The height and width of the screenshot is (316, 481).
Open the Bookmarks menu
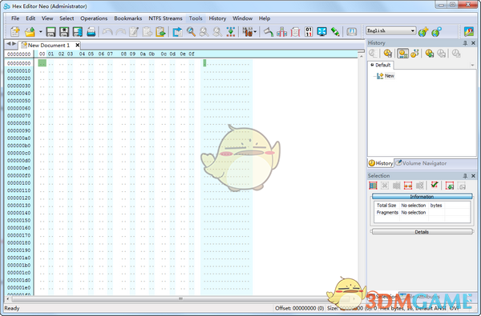(x=128, y=18)
